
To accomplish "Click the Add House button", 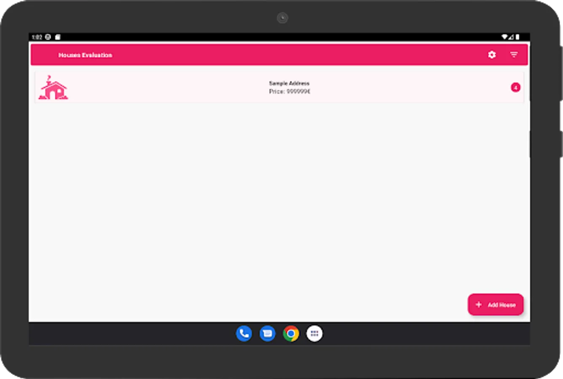I will (496, 304).
